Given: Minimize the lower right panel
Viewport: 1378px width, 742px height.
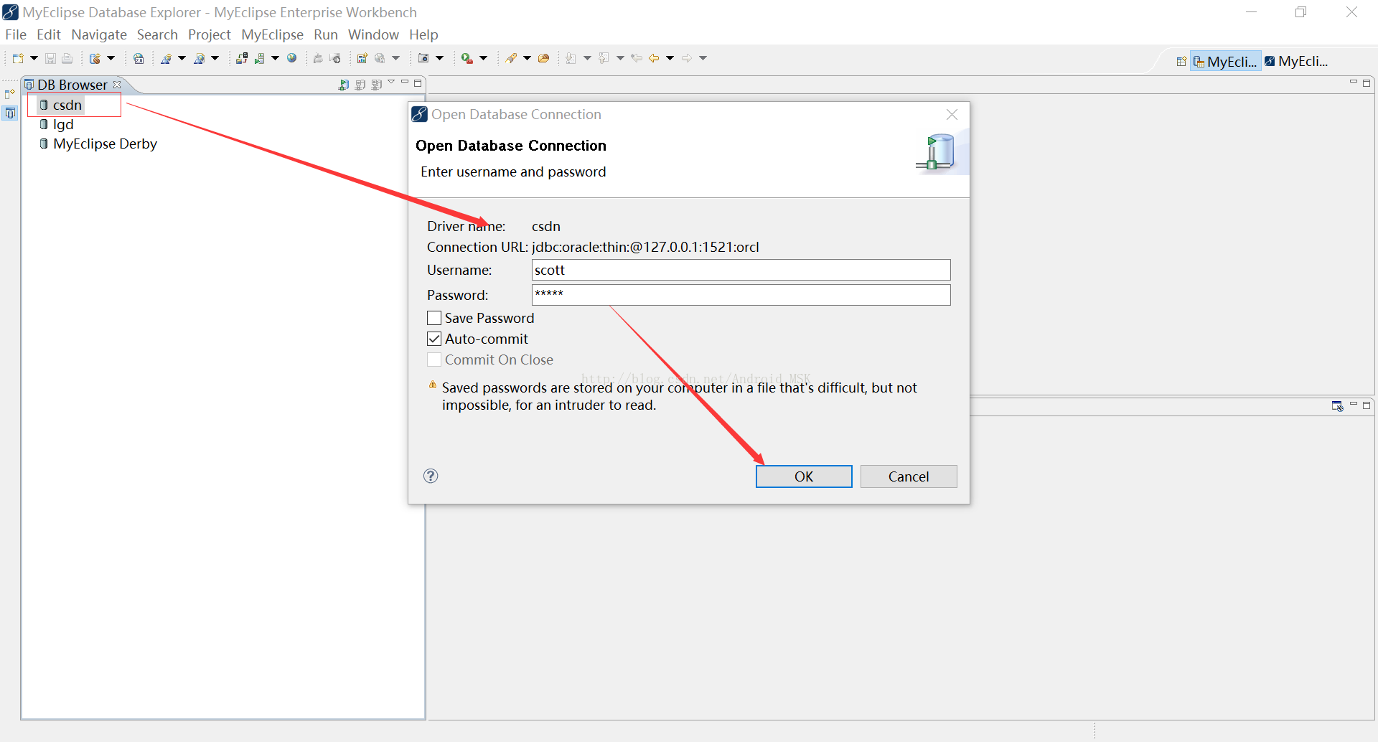Looking at the screenshot, I should tap(1354, 405).
